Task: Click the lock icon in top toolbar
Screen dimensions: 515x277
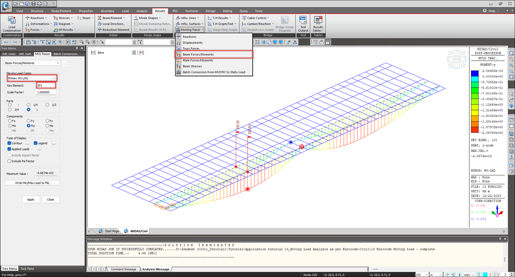Action: (x=327, y=42)
